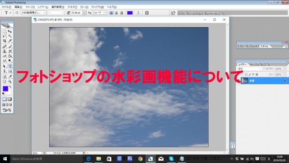The height and width of the screenshot is (163, 289).
Task: Toggle lock all checkbox in Layers panel
Action: click(x=257, y=74)
